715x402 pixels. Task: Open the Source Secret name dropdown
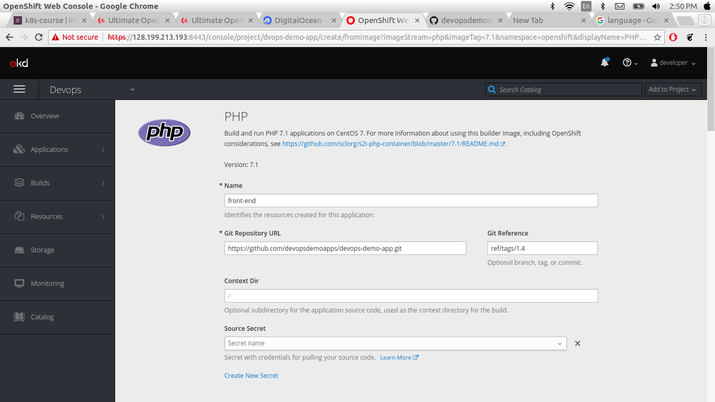point(395,343)
